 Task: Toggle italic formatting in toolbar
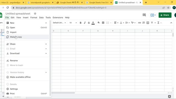point(85,23)
